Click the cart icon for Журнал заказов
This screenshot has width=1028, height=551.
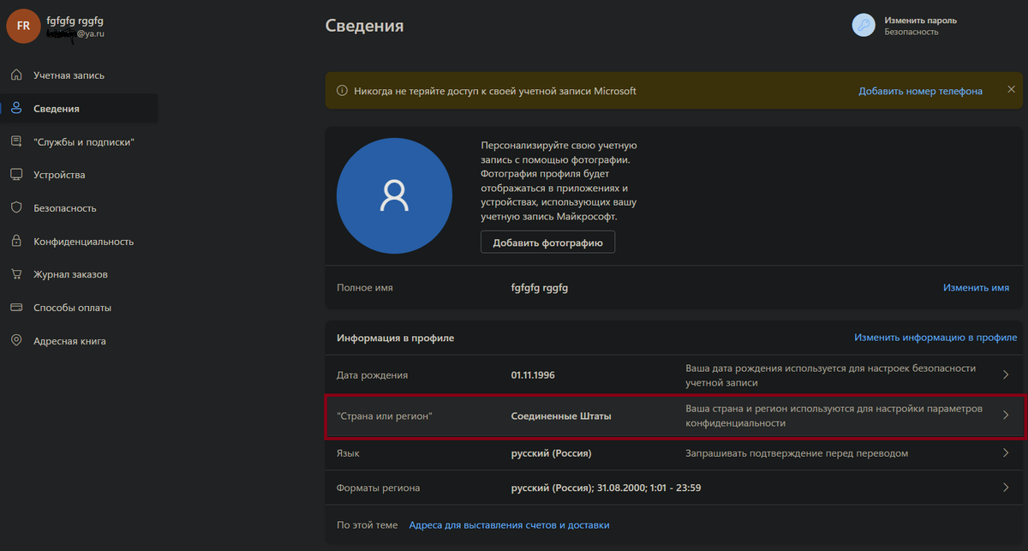tap(16, 274)
